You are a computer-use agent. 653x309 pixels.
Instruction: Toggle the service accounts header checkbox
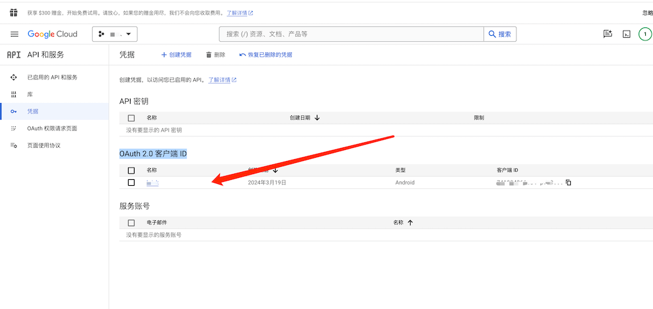131,223
